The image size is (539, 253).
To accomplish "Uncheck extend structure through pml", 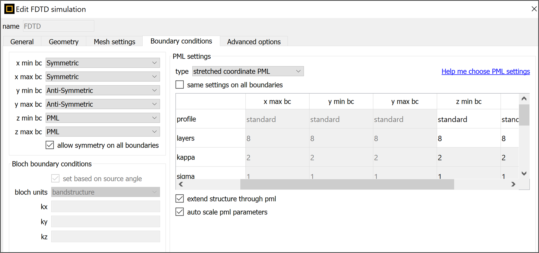I will click(180, 199).
